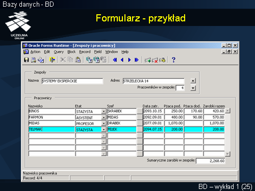The width and height of the screenshot is (255, 191).
Task: Click Płaca pod. value 1,070.00
Action: click(174, 123)
